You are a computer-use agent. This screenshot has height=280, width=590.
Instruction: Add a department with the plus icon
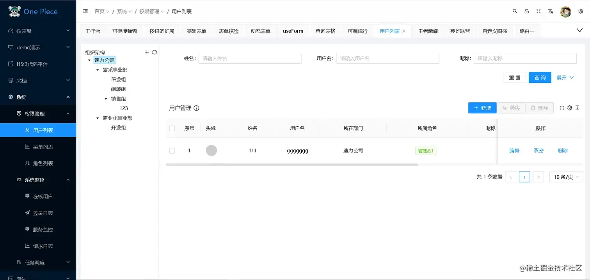tap(147, 52)
